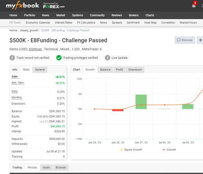The width and height of the screenshot is (203, 174).
Task: Click the profit value $41,063.15
Action: (x=58, y=126)
